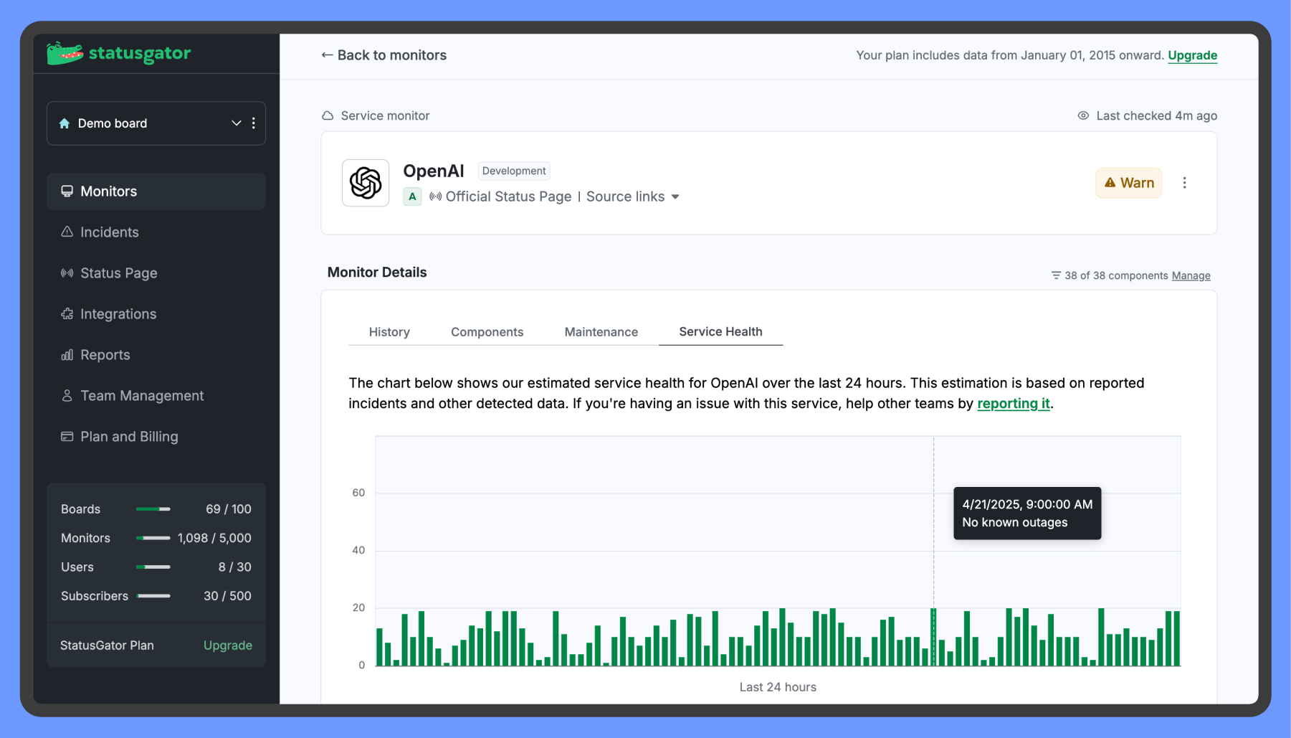1291x738 pixels.
Task: Click the Incidents warning triangle icon
Action: tap(67, 232)
